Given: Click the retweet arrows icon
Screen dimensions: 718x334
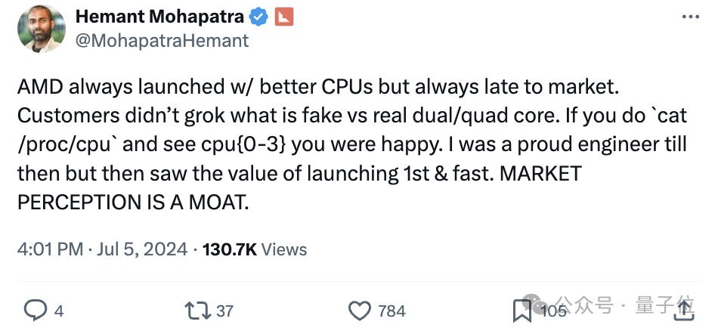Looking at the screenshot, I should pos(198,310).
